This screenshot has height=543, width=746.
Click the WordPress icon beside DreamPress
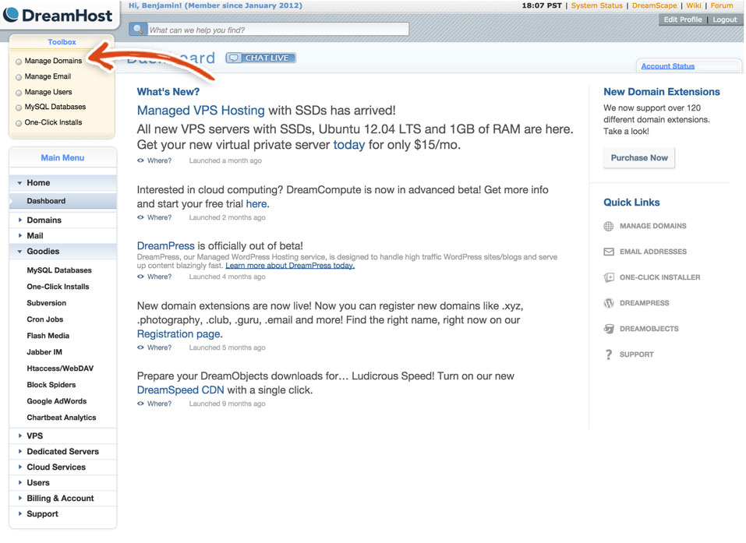pos(609,303)
